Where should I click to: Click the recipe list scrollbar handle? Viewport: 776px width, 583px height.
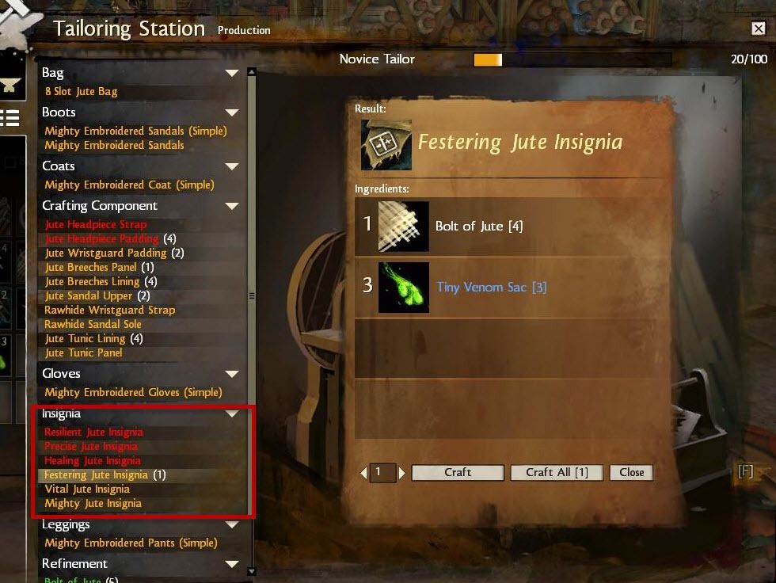252,296
